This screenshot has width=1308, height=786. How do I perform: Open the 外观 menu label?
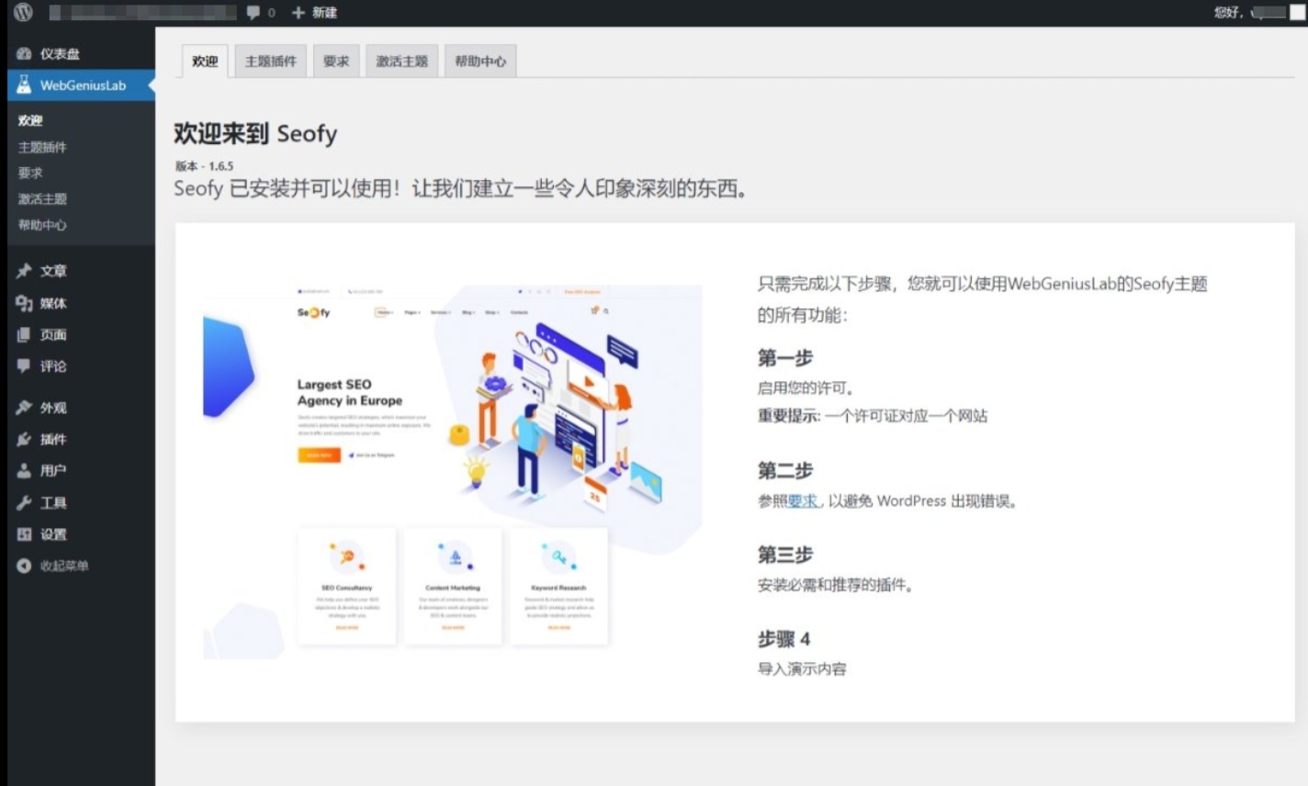(53, 408)
